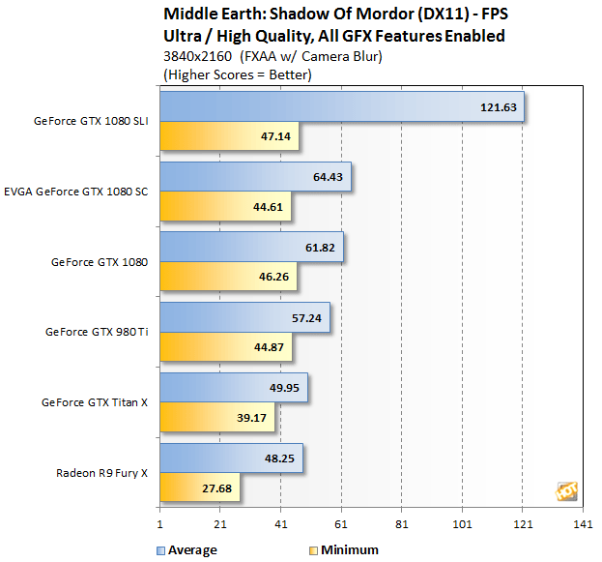Click the 3840x2160 resolution text

click(198, 56)
